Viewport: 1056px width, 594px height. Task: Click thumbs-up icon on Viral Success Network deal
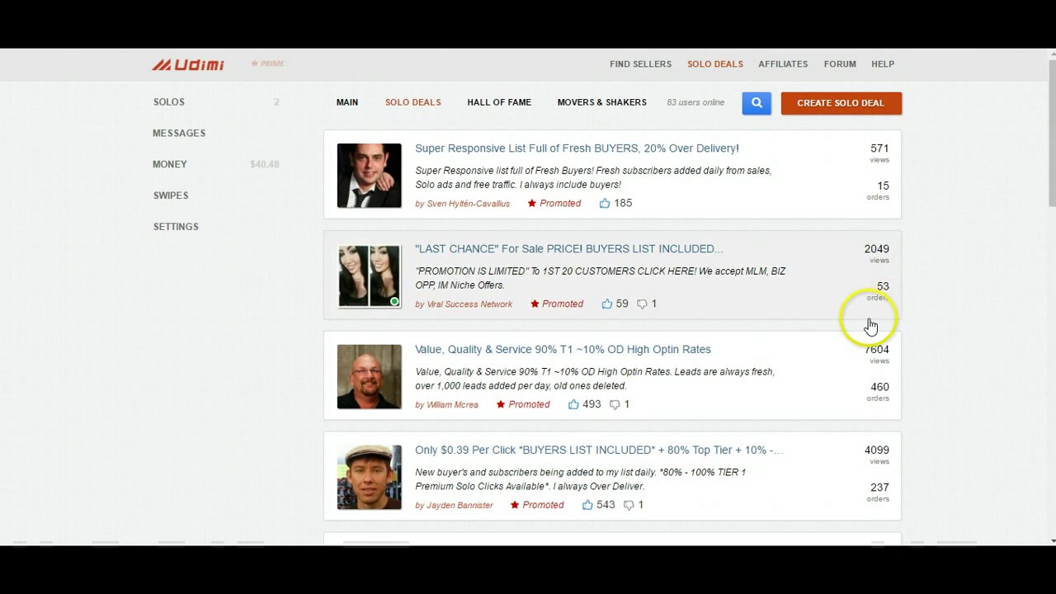click(x=607, y=304)
